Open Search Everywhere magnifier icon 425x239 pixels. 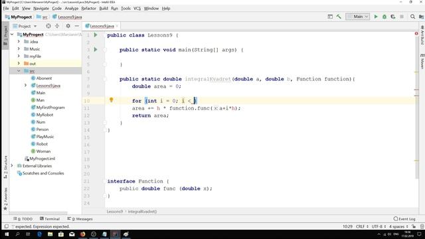coord(412,17)
